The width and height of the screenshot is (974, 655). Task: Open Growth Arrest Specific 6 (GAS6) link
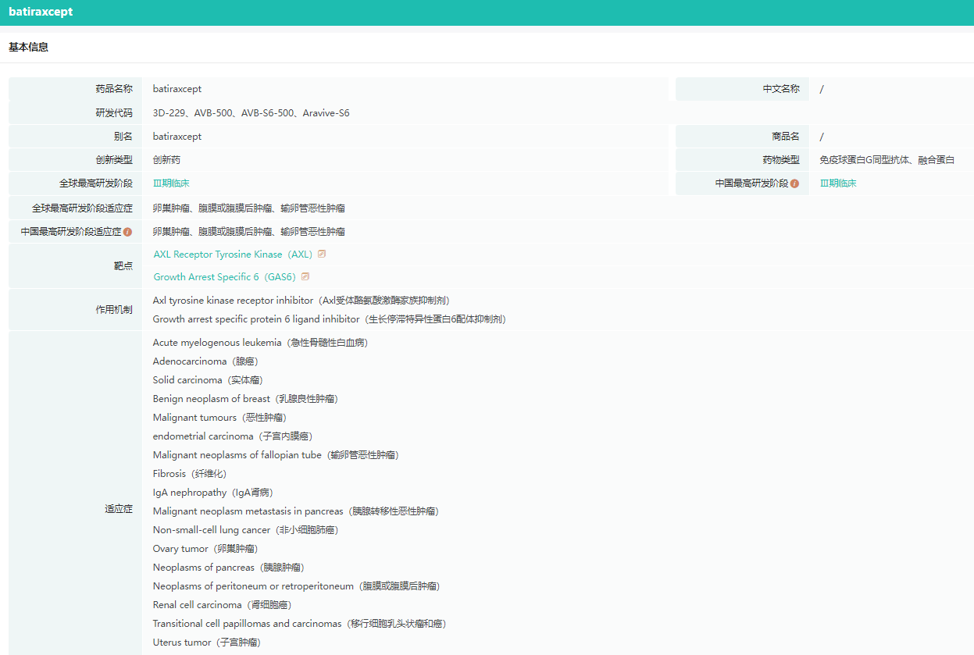coord(225,277)
